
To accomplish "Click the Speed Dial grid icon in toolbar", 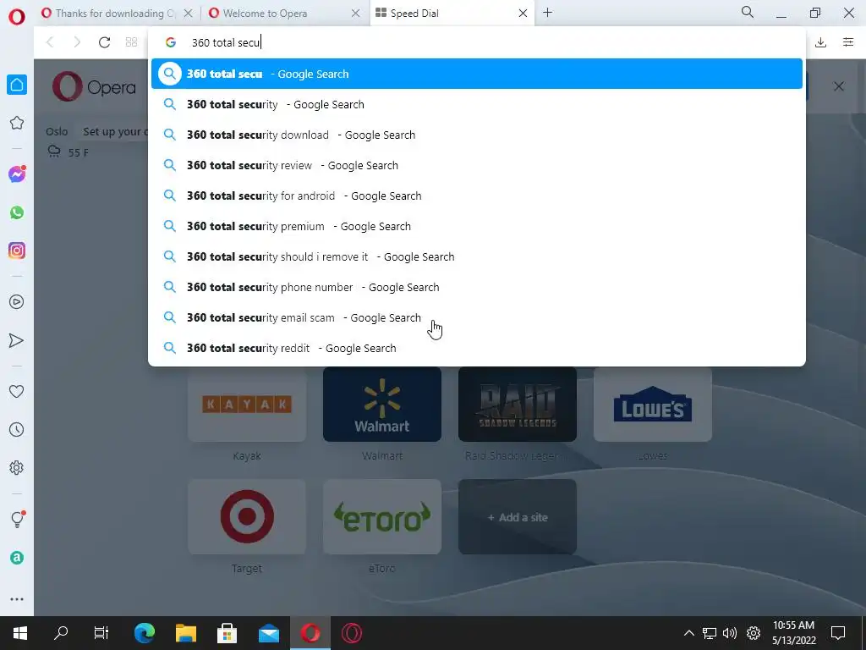I will (x=131, y=42).
